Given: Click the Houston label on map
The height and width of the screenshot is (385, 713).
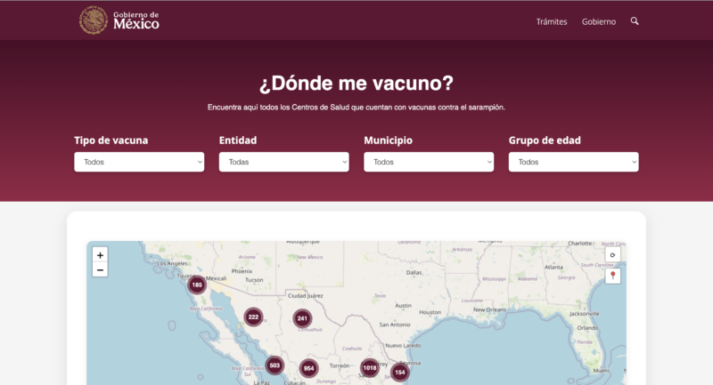Looking at the screenshot, I should tap(430, 312).
